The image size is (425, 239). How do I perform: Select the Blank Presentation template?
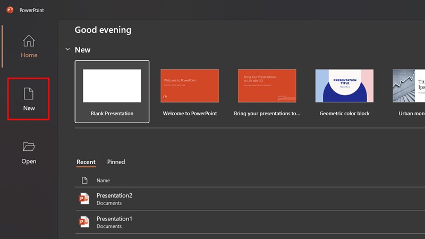coord(112,91)
